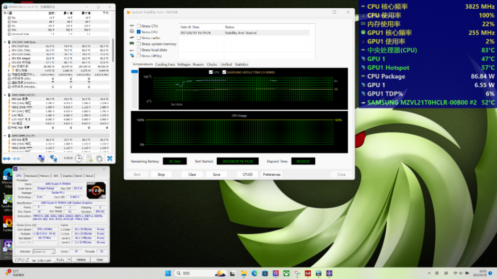Screen dimensions: 497x279
Task: Click HWiNFO log file icon
Action: [89, 158]
